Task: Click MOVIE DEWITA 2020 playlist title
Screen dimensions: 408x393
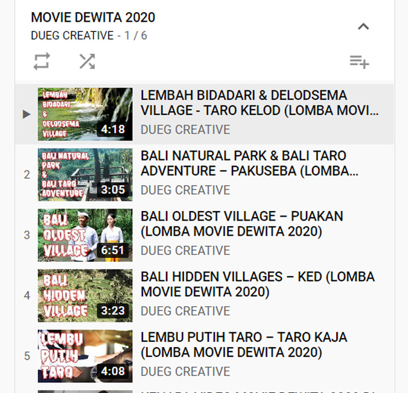Action: pyautogui.click(x=93, y=17)
